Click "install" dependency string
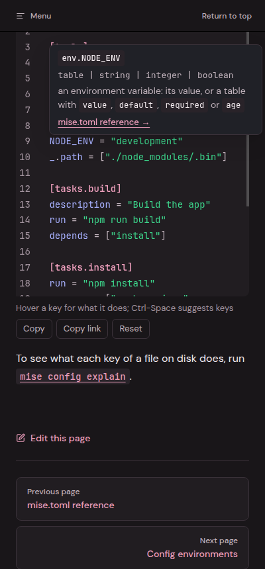Viewport: 265px width, 569px height. (136, 236)
